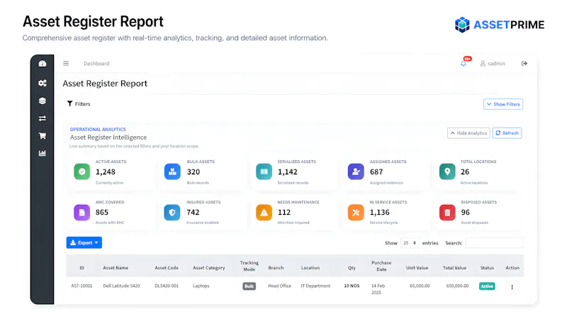Open the settings gears icon in sidebar

(43, 83)
